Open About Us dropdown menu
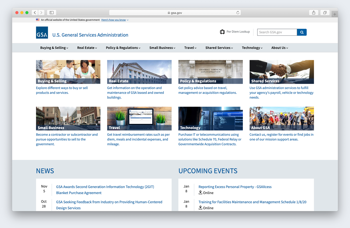 pos(280,48)
